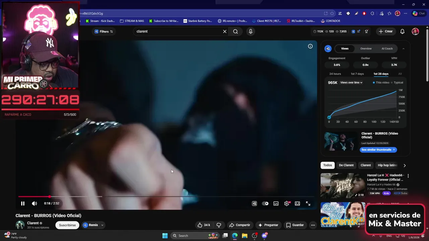429x241 pixels.
Task: Subscribe with the Suscribirse button
Action: [x=67, y=225]
